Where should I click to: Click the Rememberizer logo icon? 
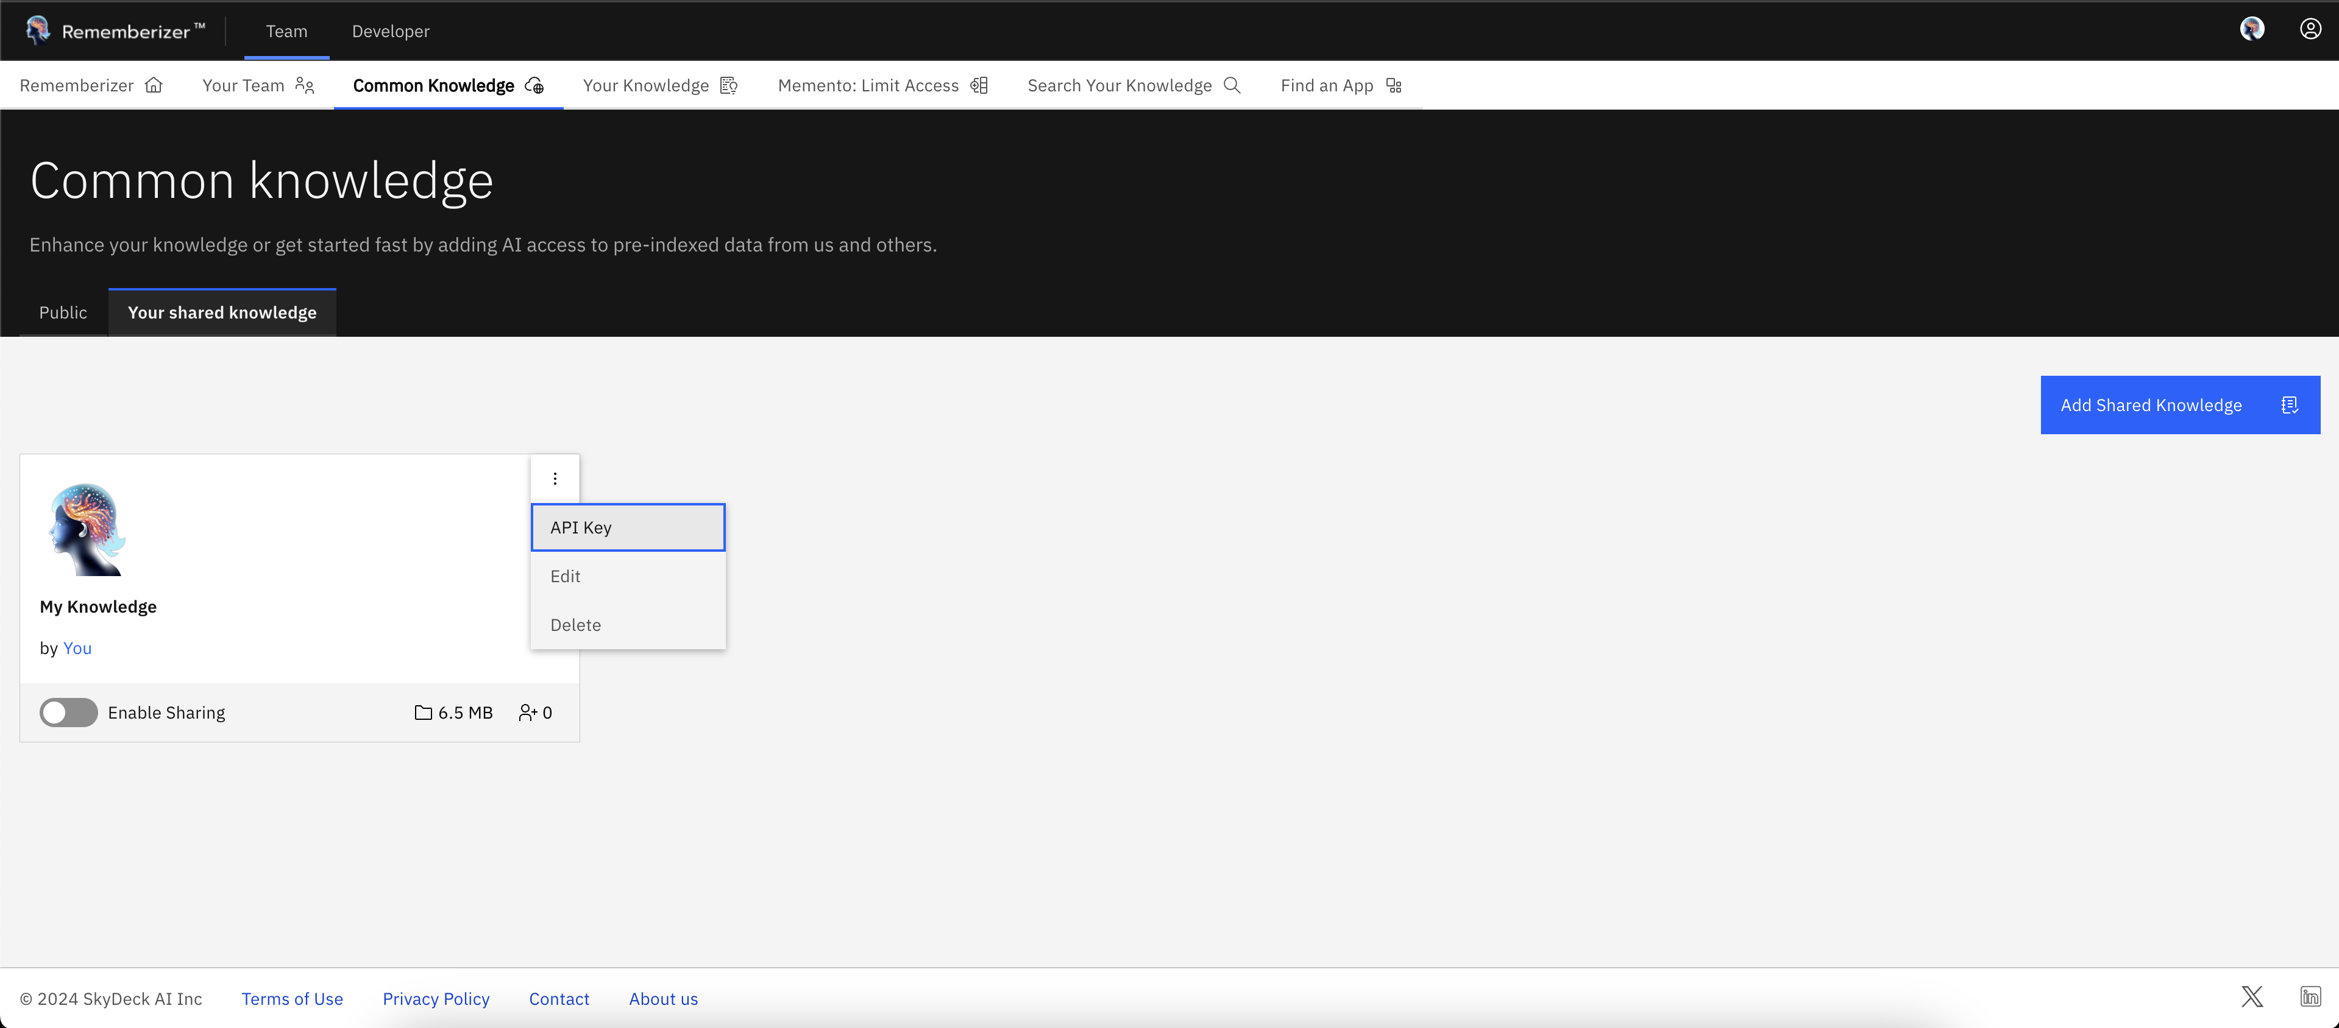tap(38, 30)
